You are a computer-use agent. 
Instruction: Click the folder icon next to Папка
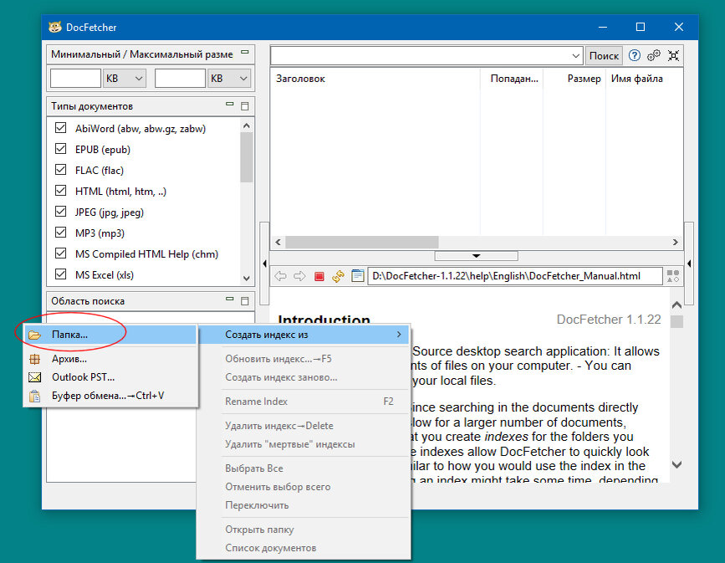tap(34, 335)
